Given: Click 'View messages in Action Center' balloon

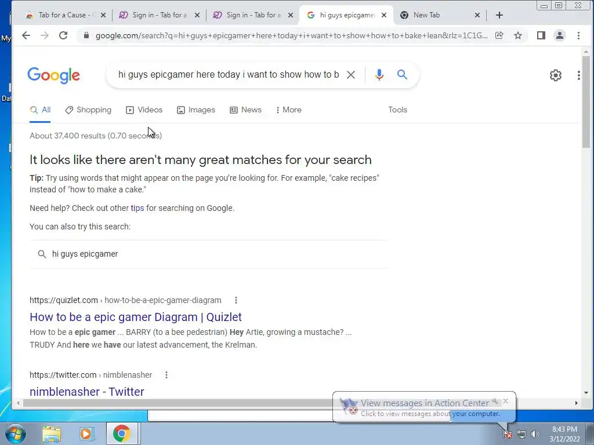Looking at the screenshot, I should tap(425, 403).
